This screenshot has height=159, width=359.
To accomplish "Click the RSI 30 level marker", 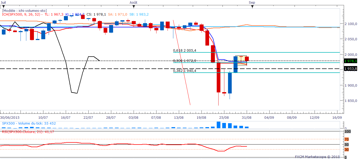I will point(347,150).
